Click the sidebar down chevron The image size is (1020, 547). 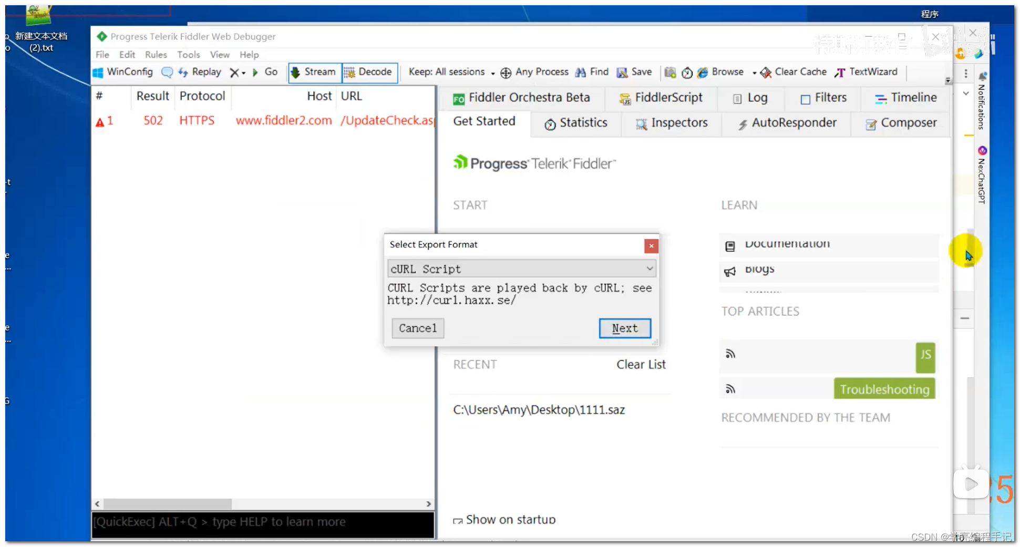966,94
